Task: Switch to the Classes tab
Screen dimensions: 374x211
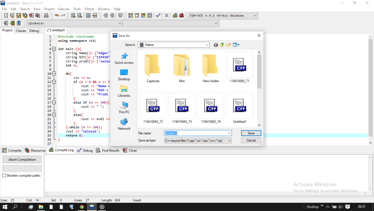Action: click(x=21, y=31)
